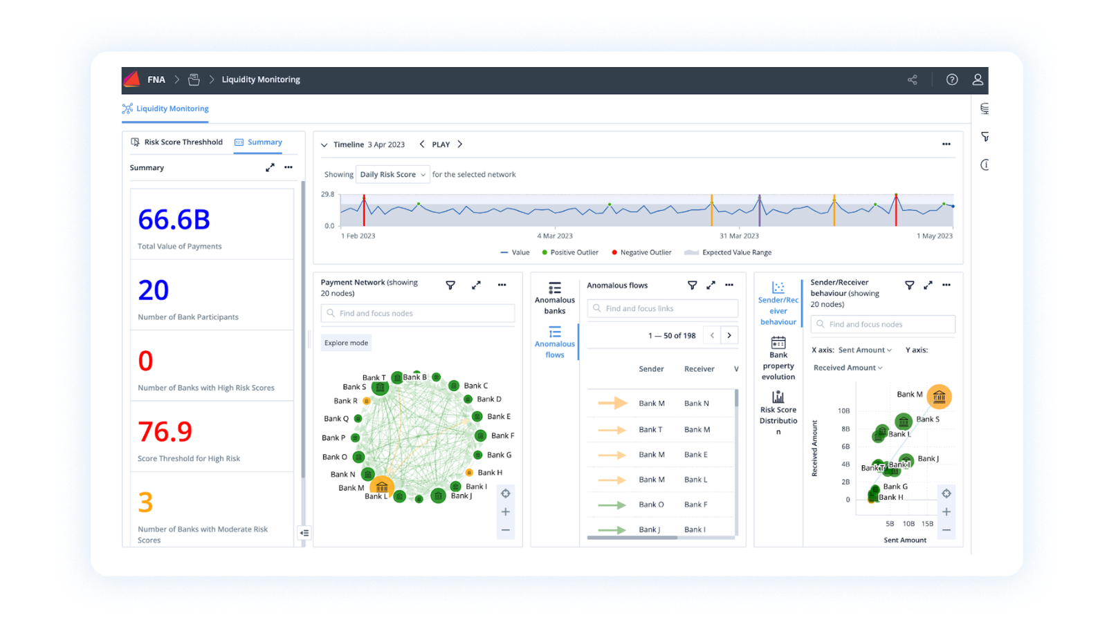Click the info icon in right sidebar
This screenshot has height=622, width=1107.
(x=985, y=164)
